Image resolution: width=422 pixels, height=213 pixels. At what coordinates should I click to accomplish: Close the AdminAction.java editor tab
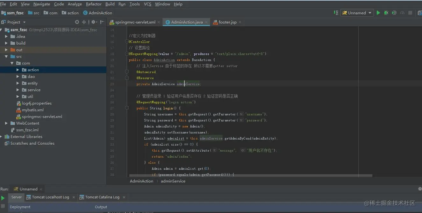click(x=206, y=22)
